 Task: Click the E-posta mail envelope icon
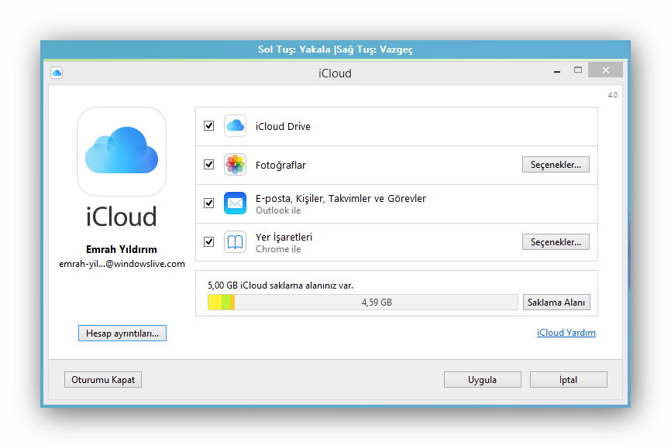(x=235, y=203)
